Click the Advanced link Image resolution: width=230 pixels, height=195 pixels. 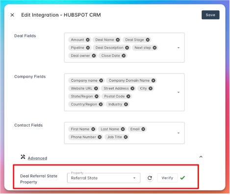pyautogui.click(x=37, y=158)
